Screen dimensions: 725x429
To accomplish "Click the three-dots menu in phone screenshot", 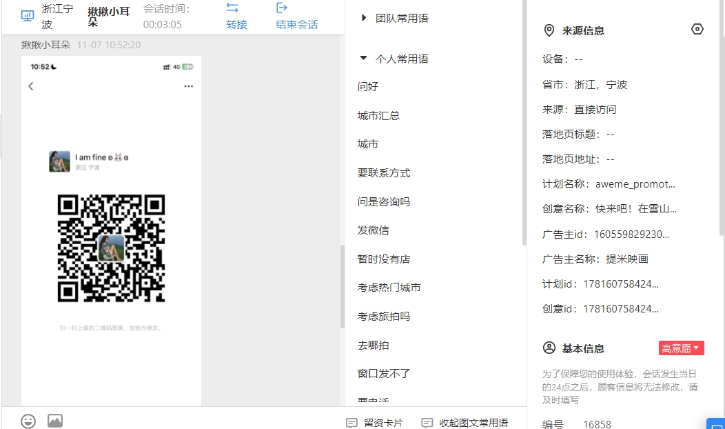I will tap(188, 86).
